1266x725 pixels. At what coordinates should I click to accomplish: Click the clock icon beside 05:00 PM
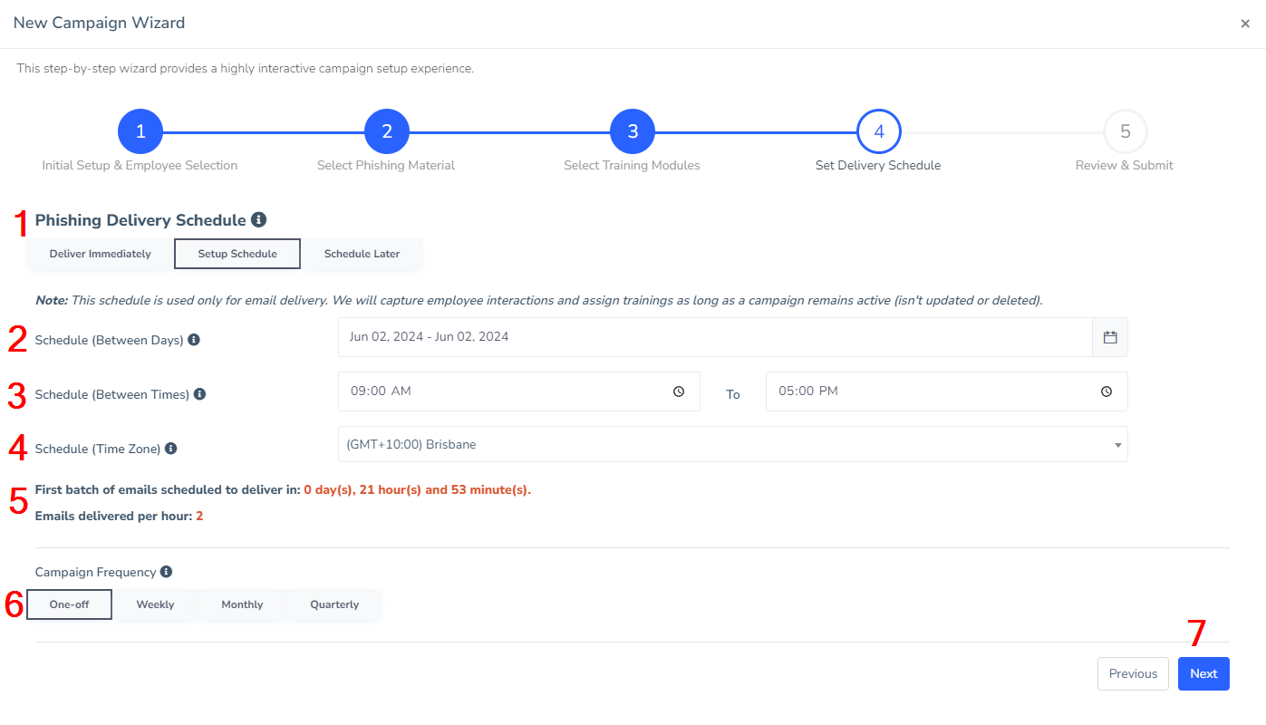1106,391
